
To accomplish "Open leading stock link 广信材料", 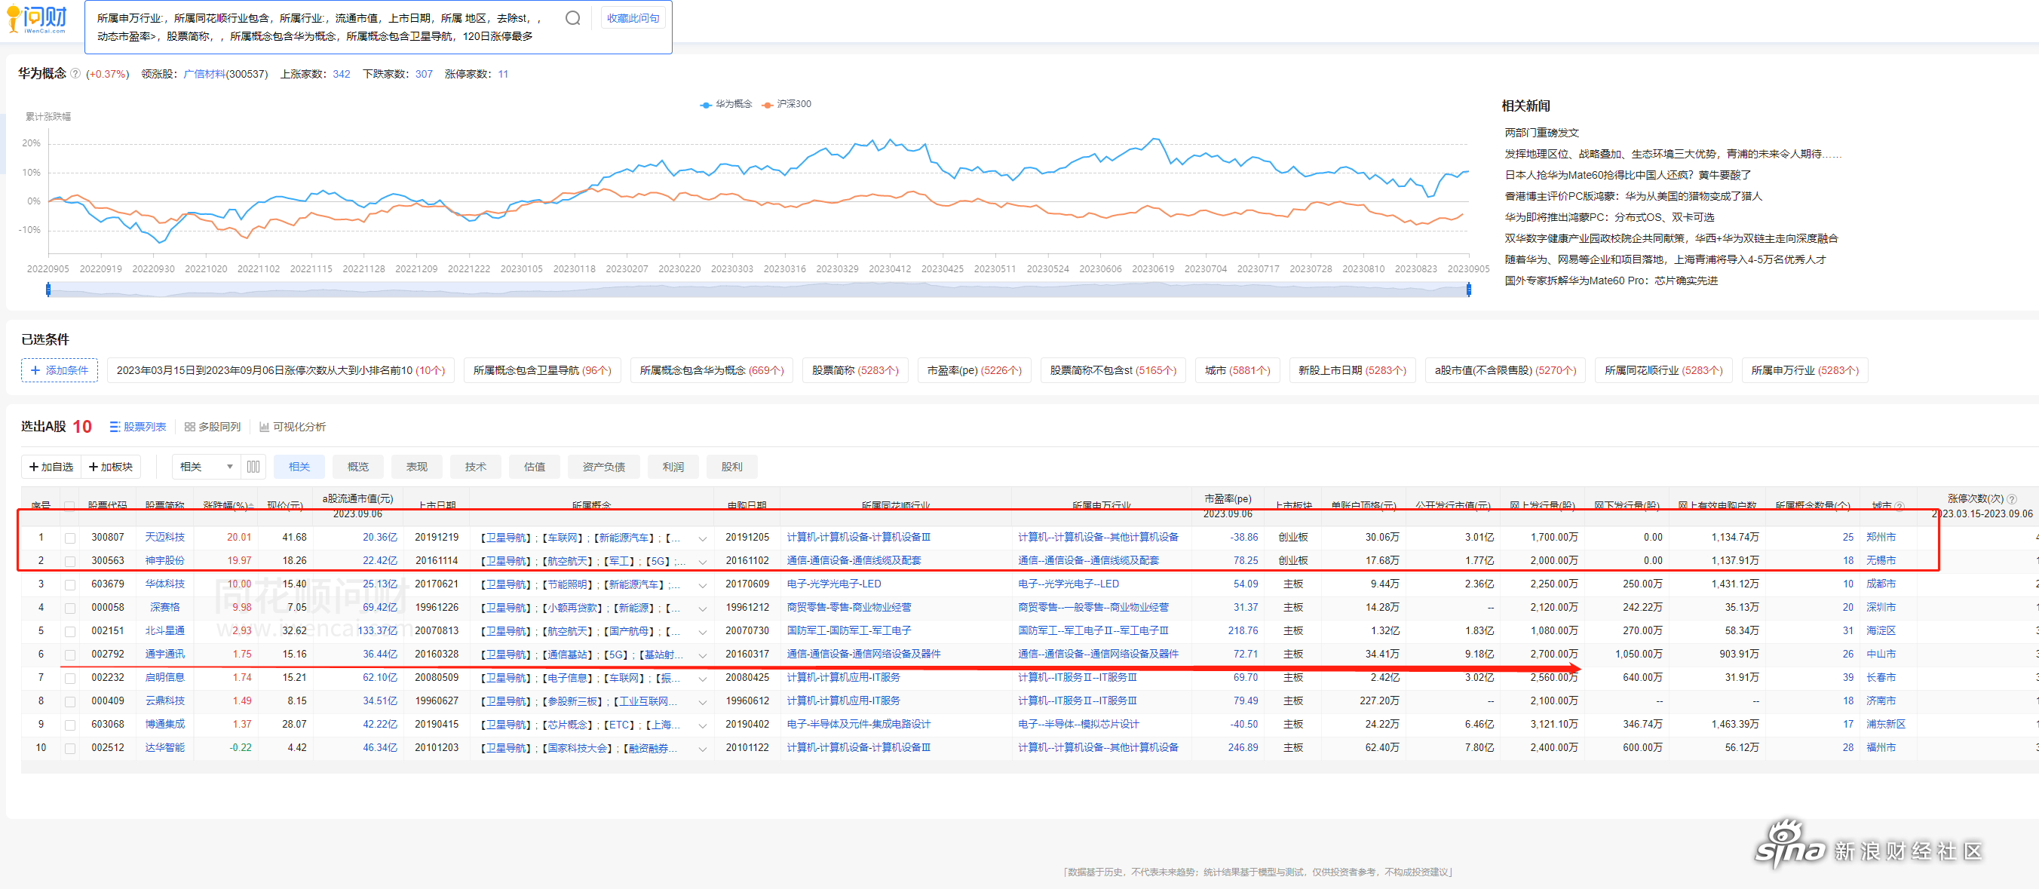I will click(x=204, y=74).
